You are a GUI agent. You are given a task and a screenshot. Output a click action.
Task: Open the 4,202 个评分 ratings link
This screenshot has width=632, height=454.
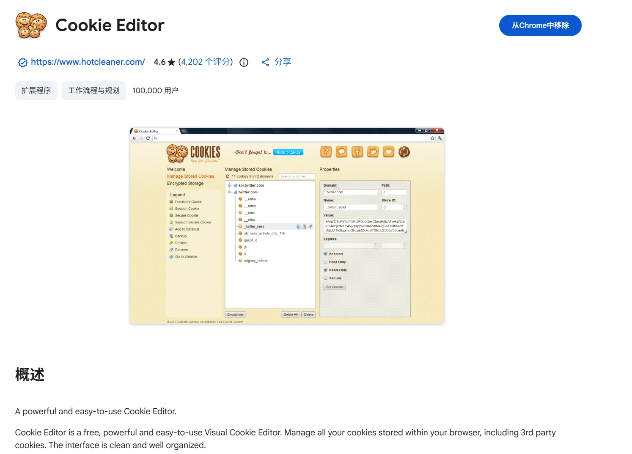point(205,62)
